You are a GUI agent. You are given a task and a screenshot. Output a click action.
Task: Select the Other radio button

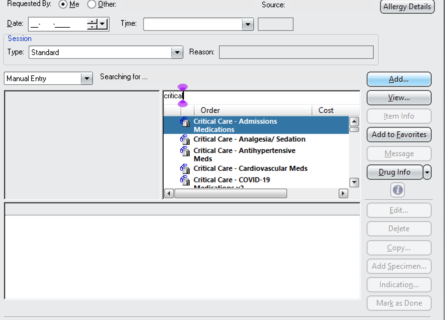pos(92,4)
